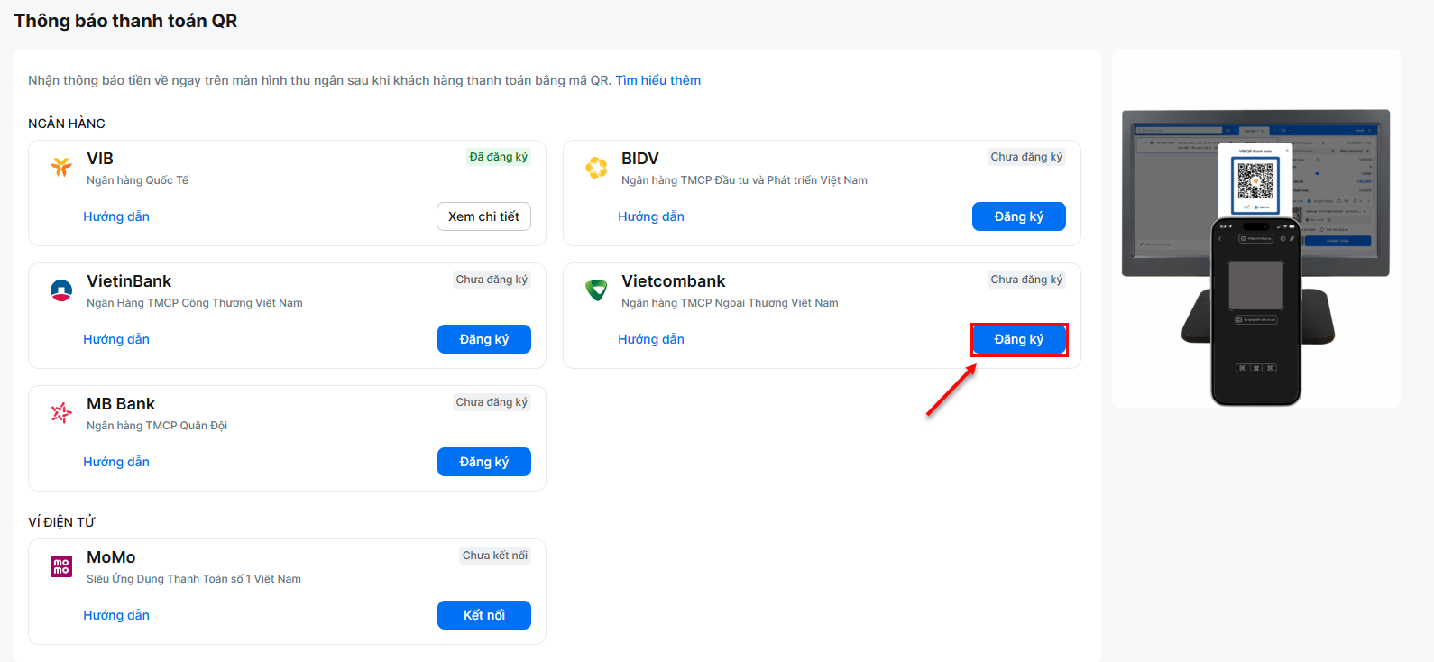This screenshot has height=662, width=1434.
Task: Click the BIDV card title text
Action: [640, 159]
